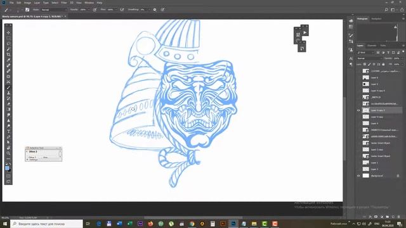Open the Windows Start menu
The height and width of the screenshot is (228, 406).
[x=5, y=224]
